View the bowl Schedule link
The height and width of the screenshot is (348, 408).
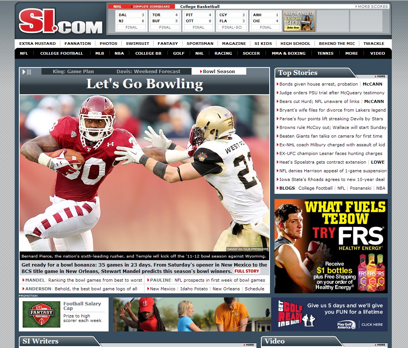254,289
